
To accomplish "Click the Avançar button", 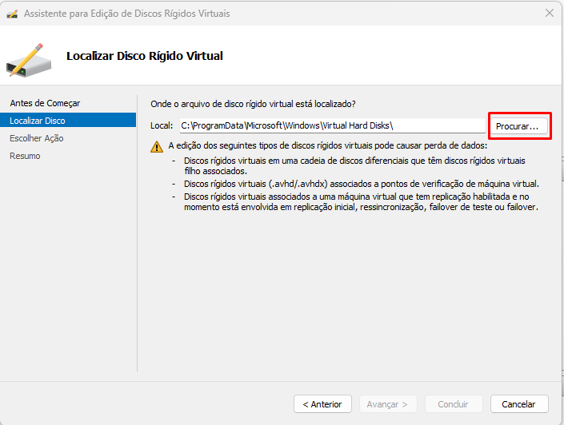I will point(388,404).
